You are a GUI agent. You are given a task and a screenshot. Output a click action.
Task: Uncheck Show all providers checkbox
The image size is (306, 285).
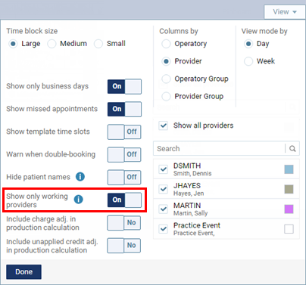(x=164, y=125)
